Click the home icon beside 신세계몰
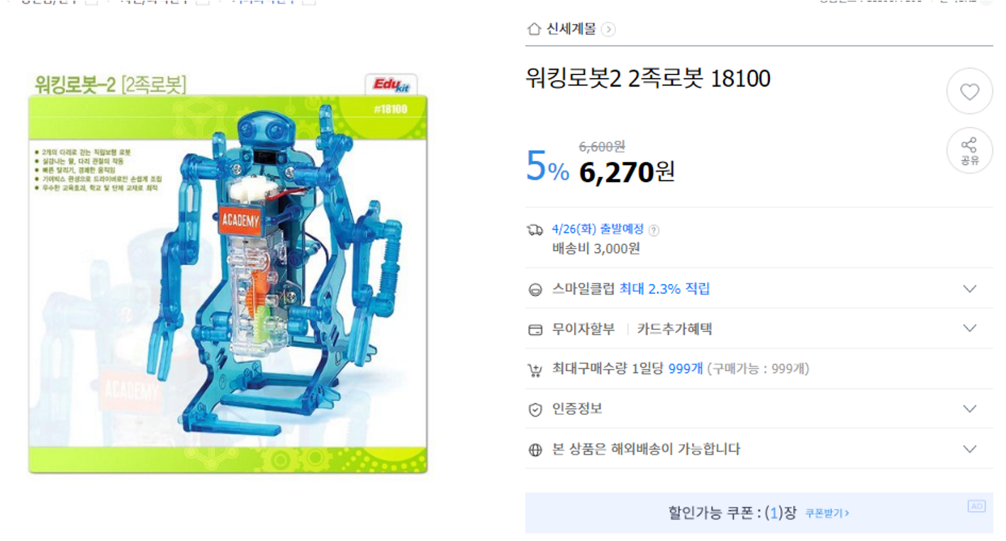Screen dimensions: 1006x541 (x=534, y=29)
